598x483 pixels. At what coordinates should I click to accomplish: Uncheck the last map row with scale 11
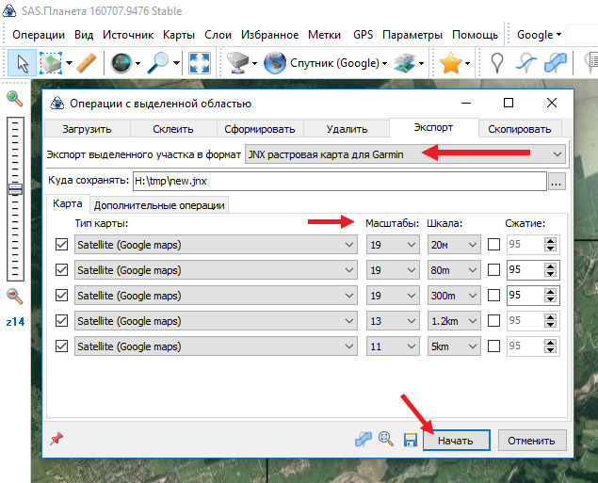coord(62,346)
